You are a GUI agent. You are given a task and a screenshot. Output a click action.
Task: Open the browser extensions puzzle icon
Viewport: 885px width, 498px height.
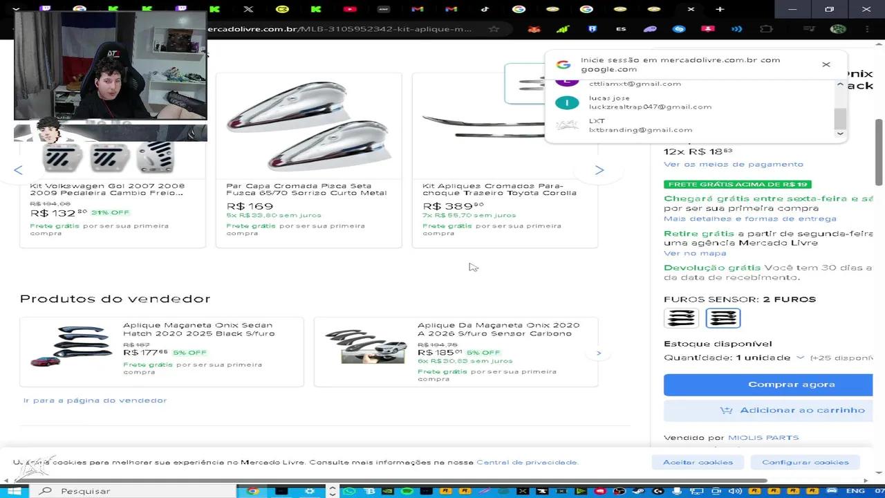point(766,29)
